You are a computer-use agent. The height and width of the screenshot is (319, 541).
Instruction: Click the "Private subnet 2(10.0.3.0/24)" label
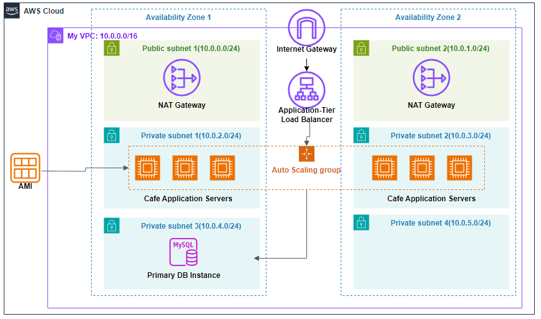click(441, 136)
